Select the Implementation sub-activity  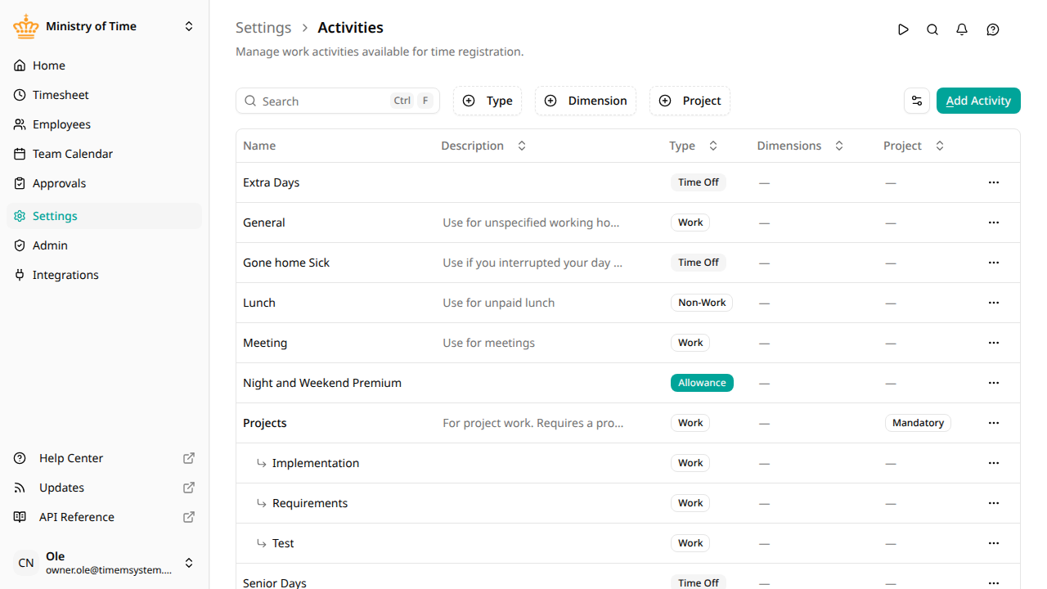point(316,463)
